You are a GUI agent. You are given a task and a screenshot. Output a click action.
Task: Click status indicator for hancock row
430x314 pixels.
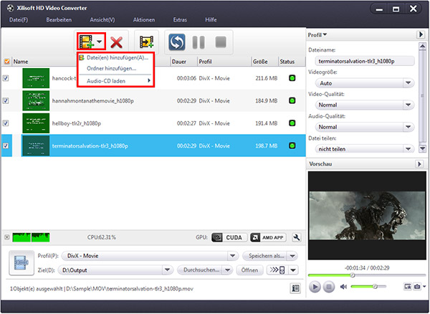(292, 78)
